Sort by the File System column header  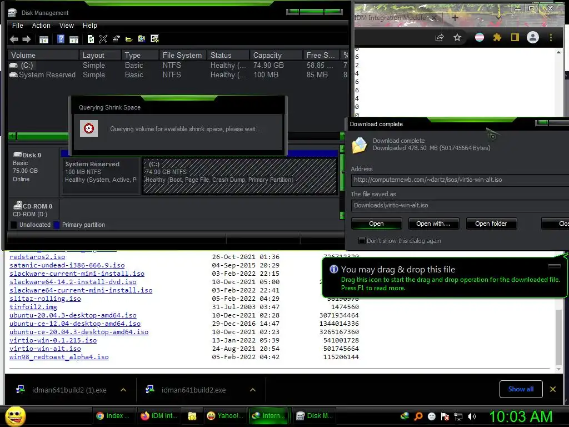pyautogui.click(x=182, y=55)
